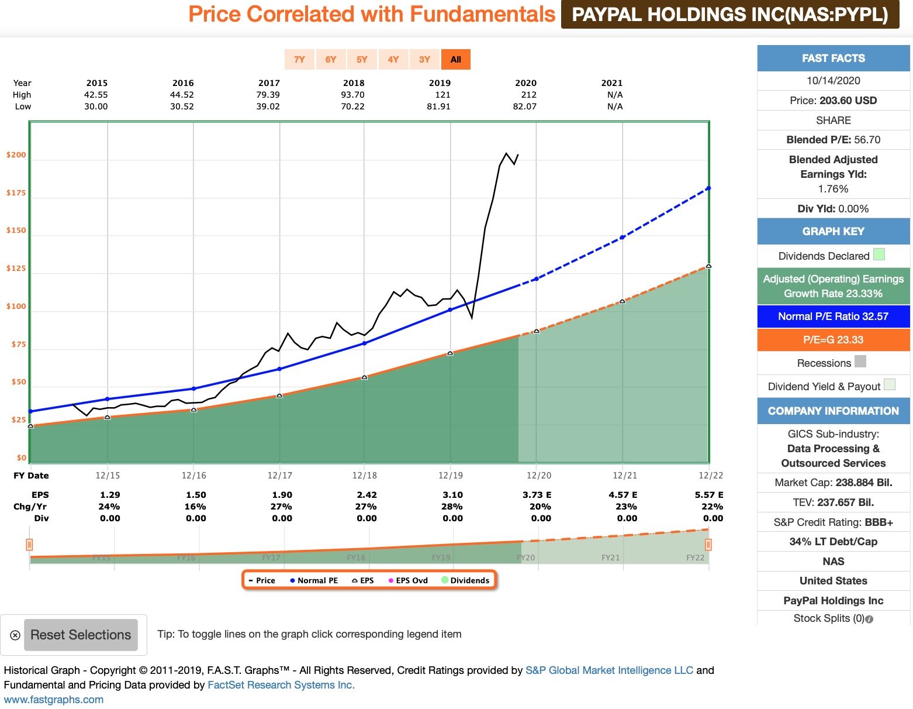Visit the www.fastgraphs.com link

pos(54,700)
